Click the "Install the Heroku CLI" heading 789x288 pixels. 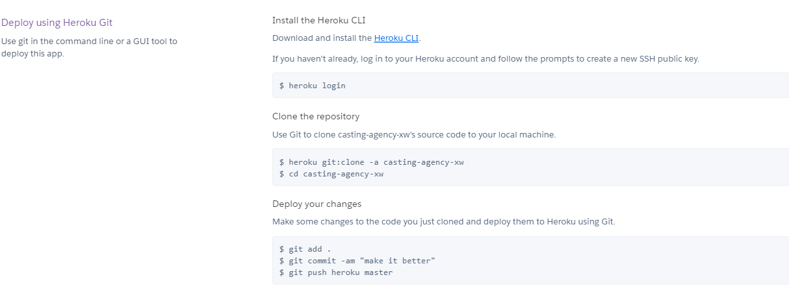314,20
